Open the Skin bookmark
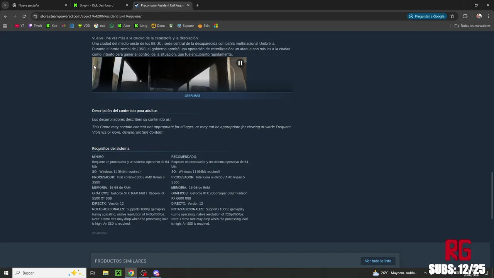This screenshot has height=278, width=494. tap(204, 26)
